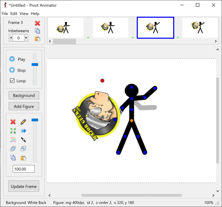Click timeline scroll left arrow
Viewport: 222px width, 207px height.
50,41
